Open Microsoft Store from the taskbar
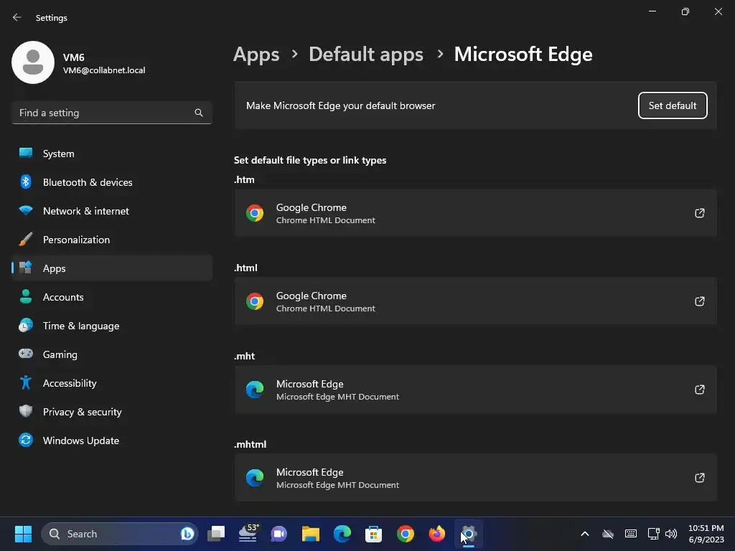Viewport: 735px width, 551px height. 373,534
